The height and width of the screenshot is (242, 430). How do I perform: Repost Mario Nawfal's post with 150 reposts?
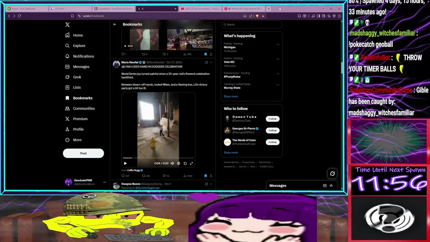click(146, 176)
